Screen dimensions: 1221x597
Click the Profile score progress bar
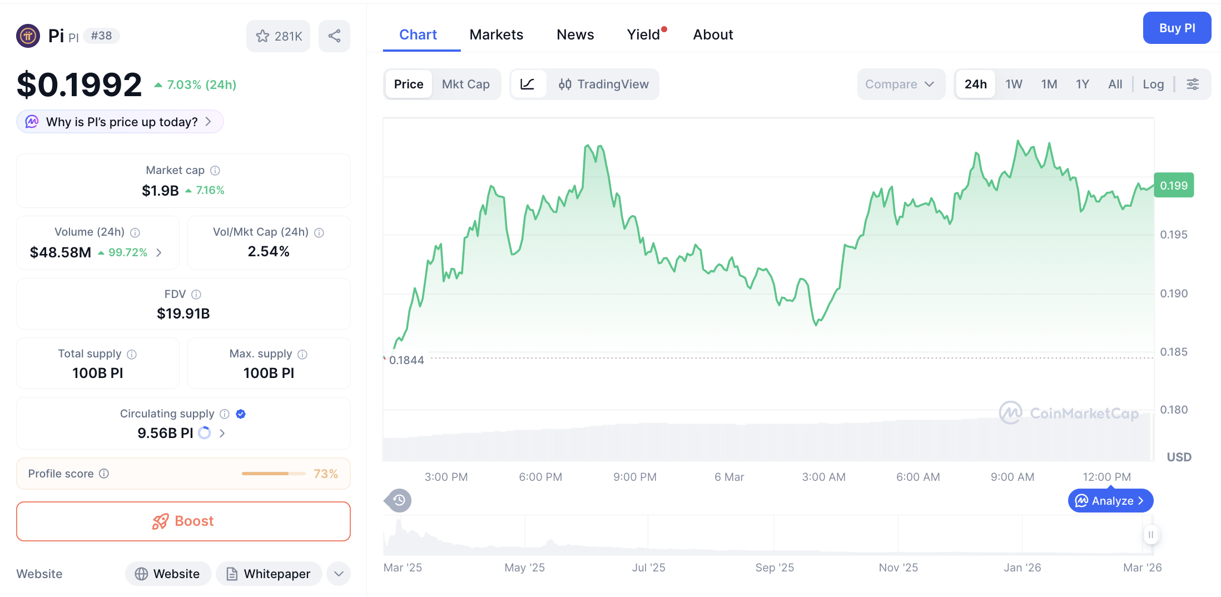tap(273, 474)
